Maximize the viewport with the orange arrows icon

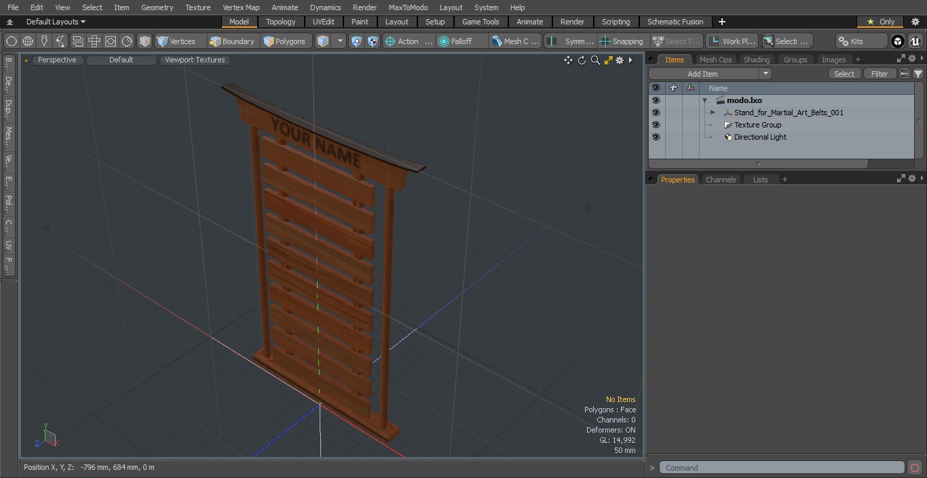pos(608,60)
